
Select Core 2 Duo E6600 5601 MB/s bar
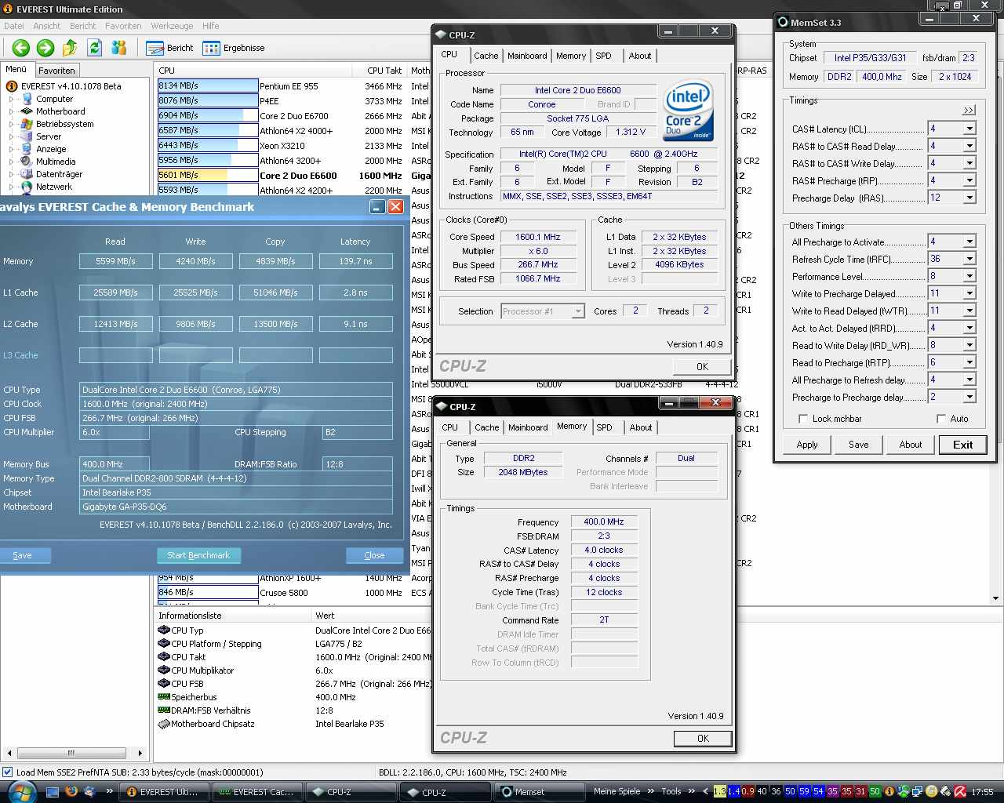[x=208, y=175]
